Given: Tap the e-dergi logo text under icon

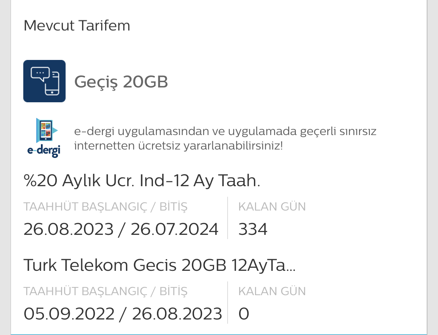Looking at the screenshot, I should pos(44,150).
